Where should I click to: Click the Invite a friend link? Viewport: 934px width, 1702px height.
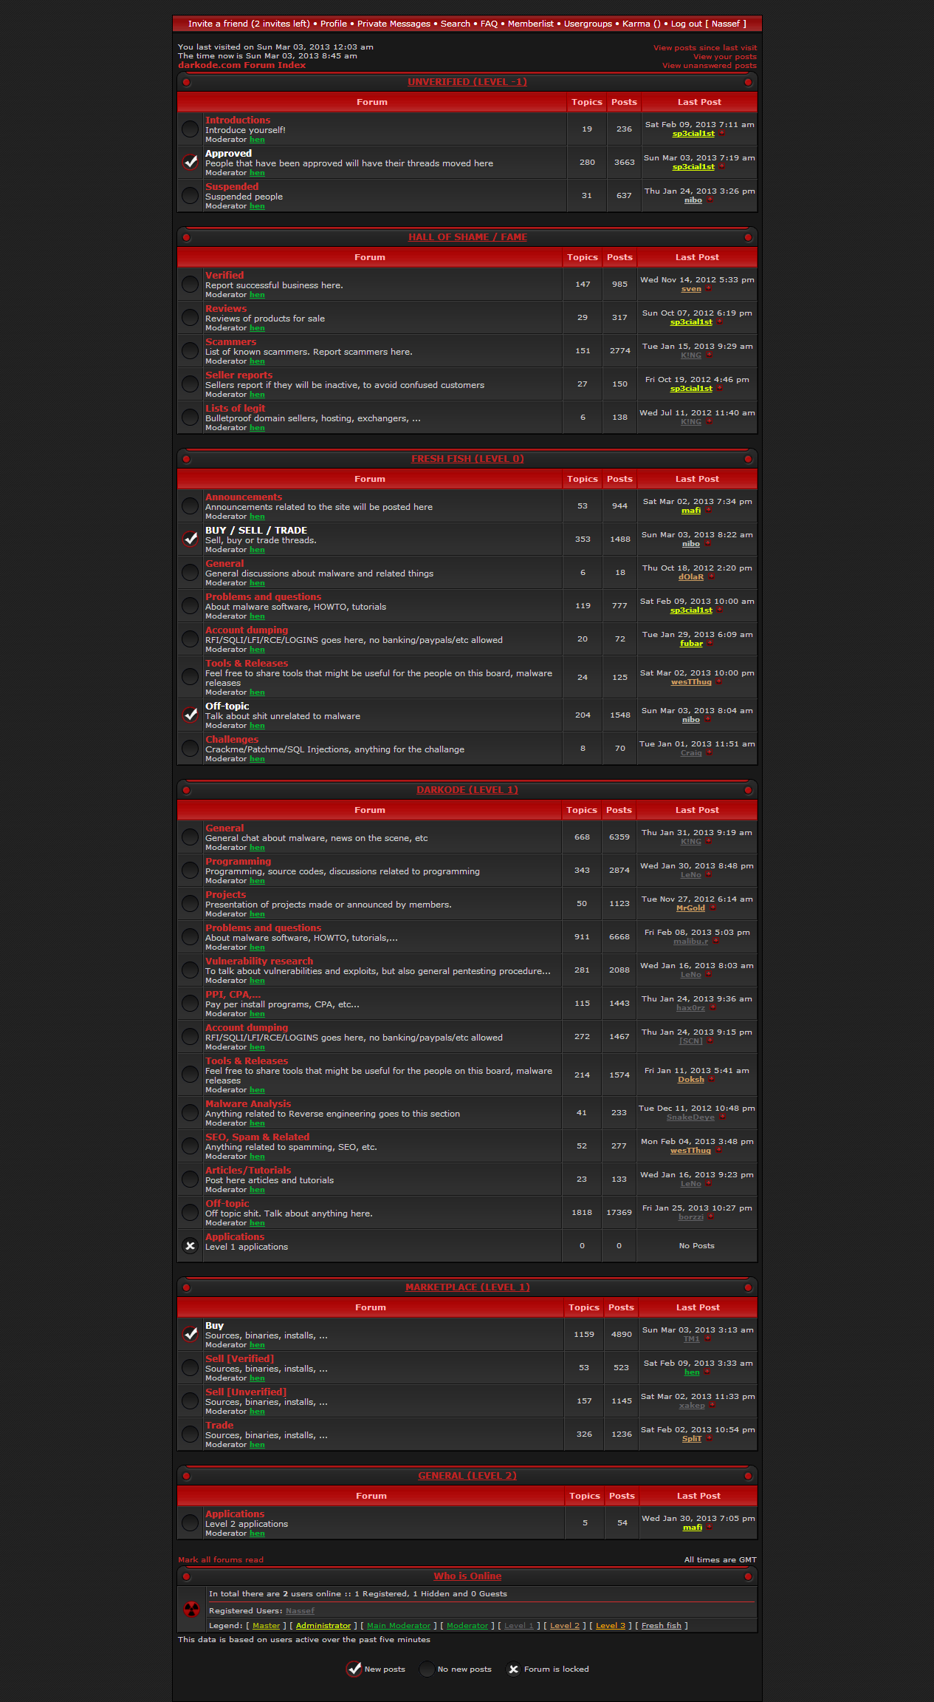249,24
